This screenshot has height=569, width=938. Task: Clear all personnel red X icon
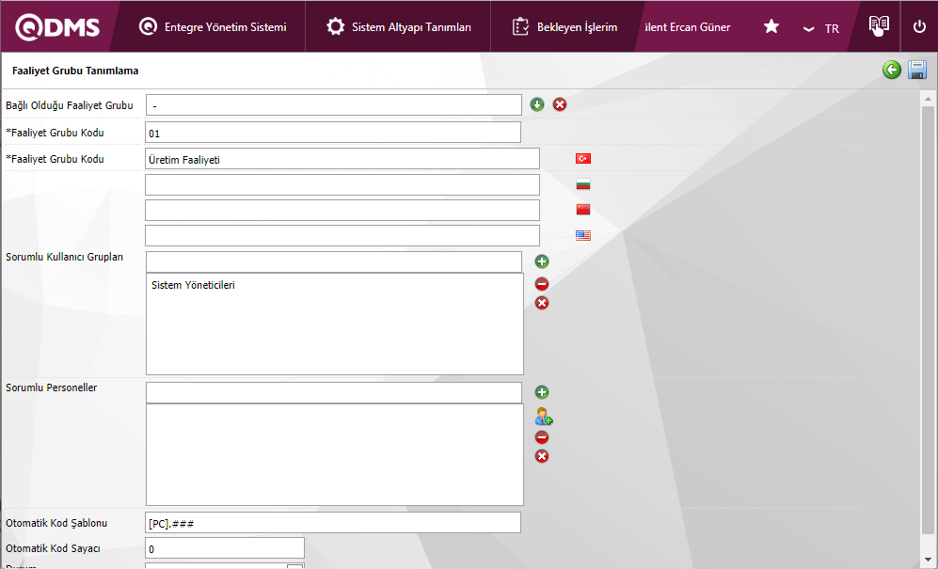[x=541, y=456]
